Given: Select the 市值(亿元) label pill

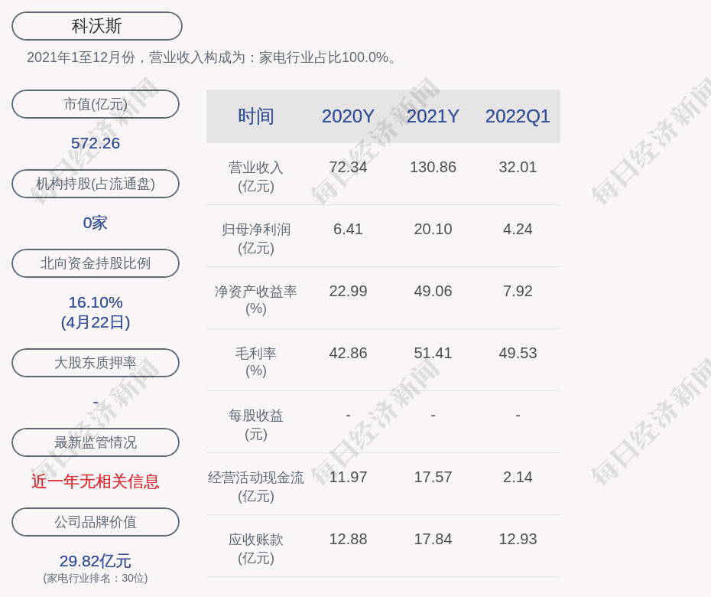Looking at the screenshot, I should pos(96,104).
